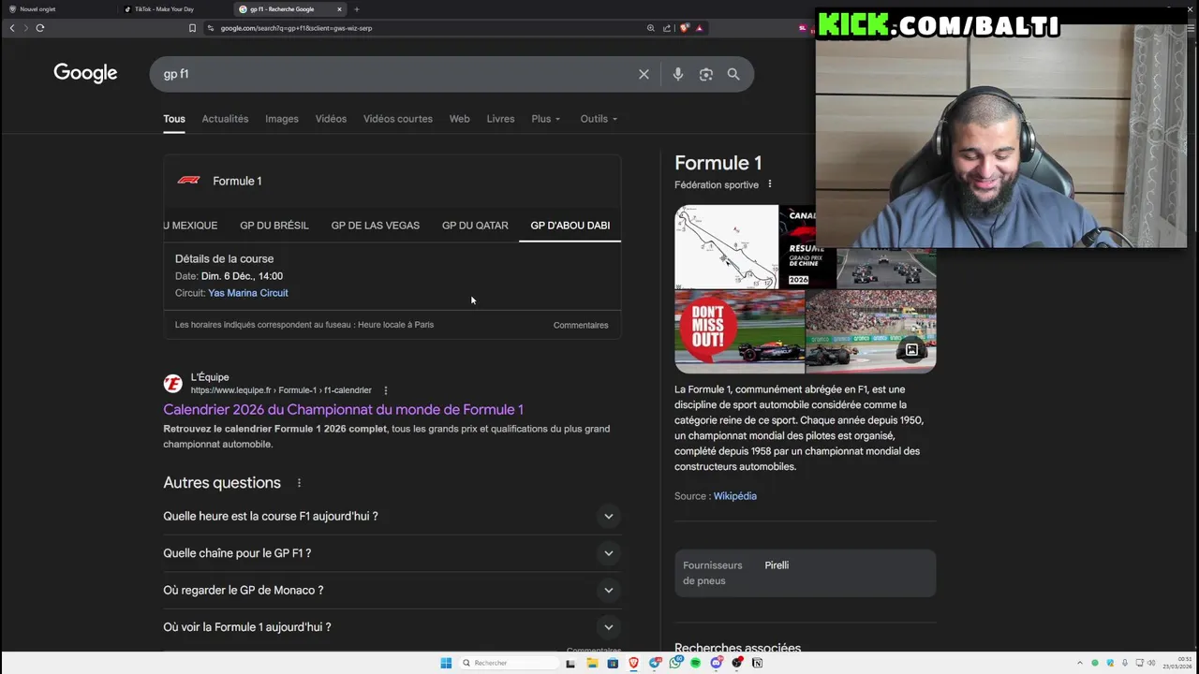Go back with the browser back arrow
The width and height of the screenshot is (1199, 674).
click(12, 28)
